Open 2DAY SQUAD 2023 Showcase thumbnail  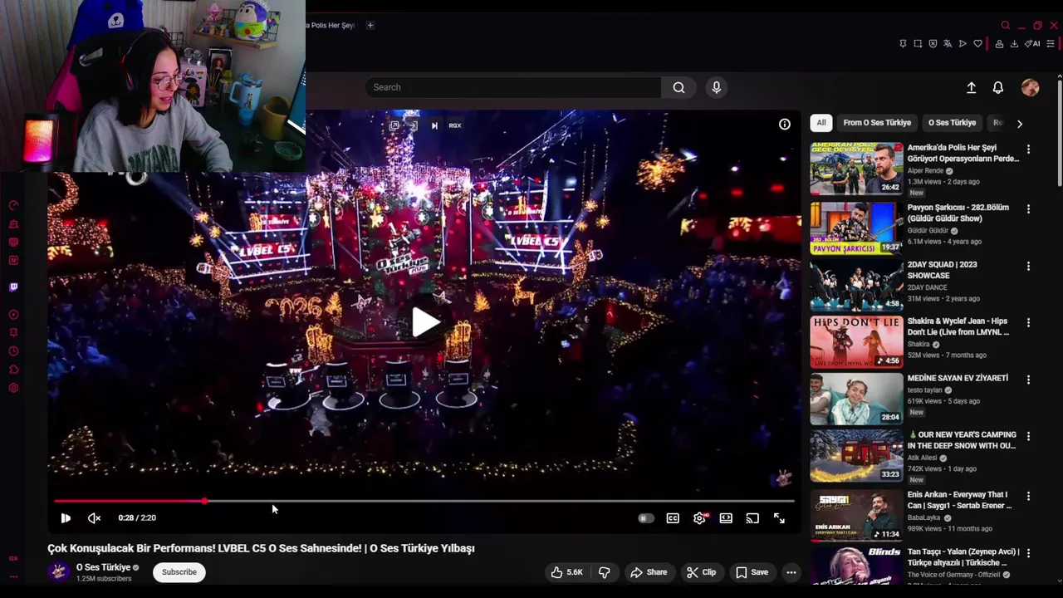[x=856, y=285]
